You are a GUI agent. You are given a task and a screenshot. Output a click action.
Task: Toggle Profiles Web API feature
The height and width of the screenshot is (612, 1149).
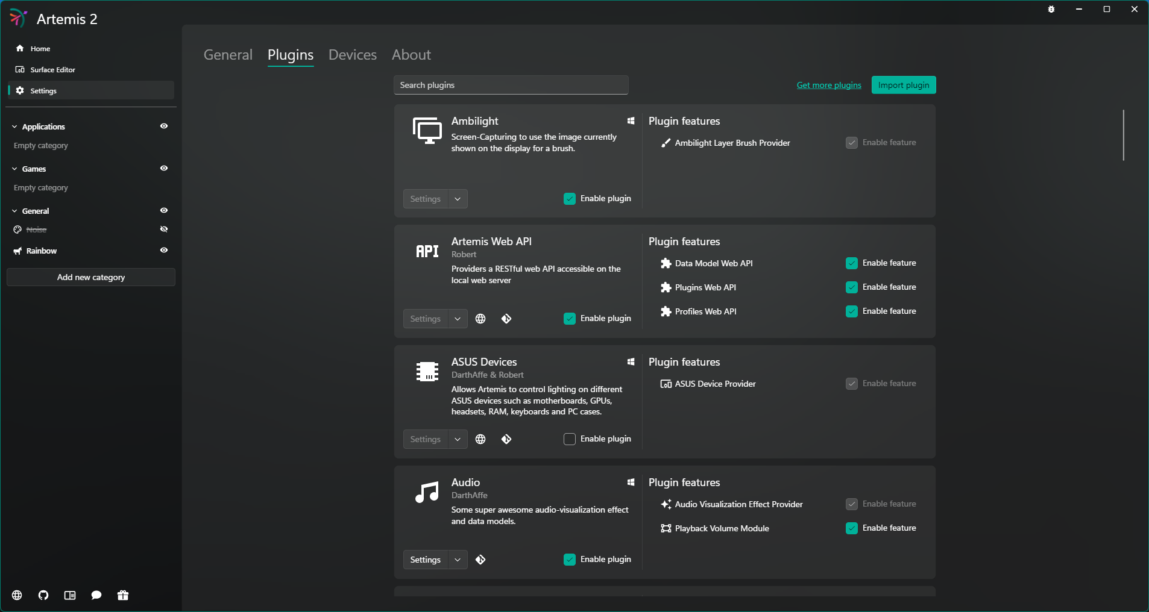coord(852,311)
